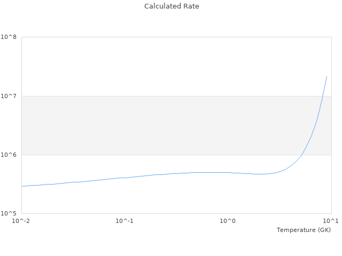This screenshot has width=342, height=256.
Task: Click the 10^0 x-axis tick label
Action: pos(228,221)
